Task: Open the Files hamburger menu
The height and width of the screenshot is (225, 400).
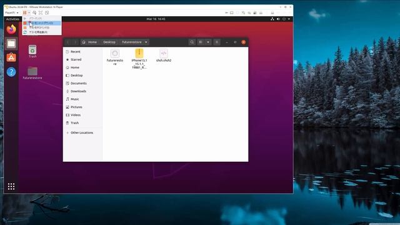Action: point(217,42)
